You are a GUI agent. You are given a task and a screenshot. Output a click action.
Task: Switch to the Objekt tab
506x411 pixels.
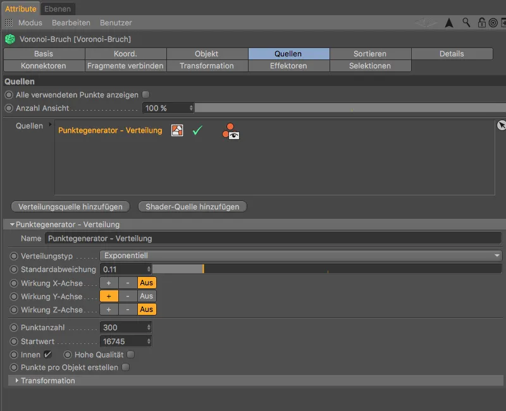coord(207,54)
